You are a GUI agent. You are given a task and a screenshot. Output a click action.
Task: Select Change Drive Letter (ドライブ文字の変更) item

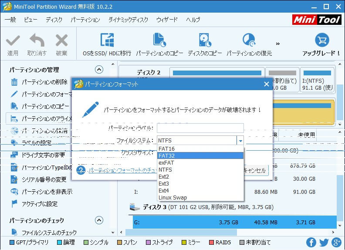[x=37, y=155]
